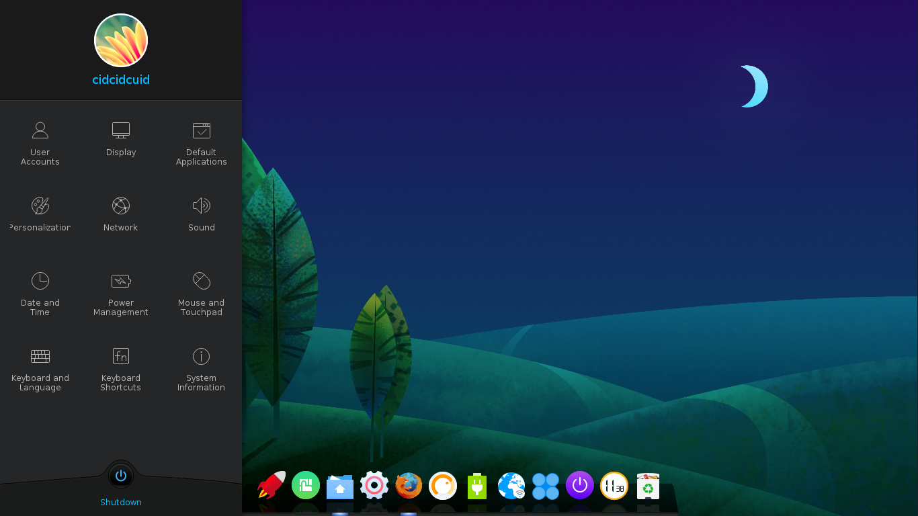Open the Display settings module

[120, 138]
